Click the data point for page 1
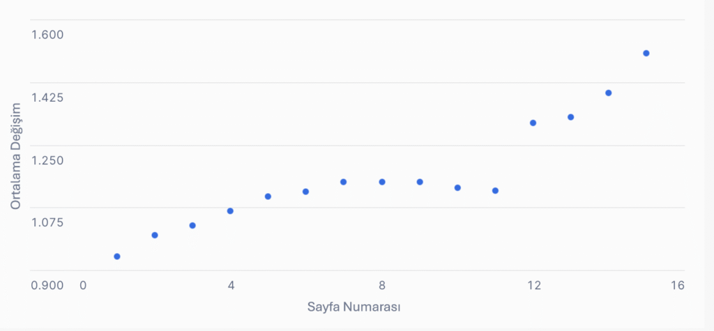 [x=117, y=256]
